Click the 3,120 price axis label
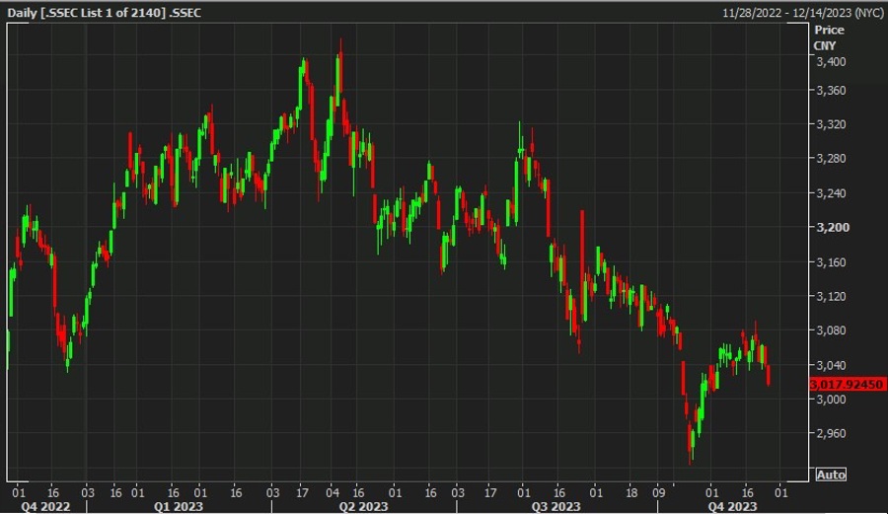The image size is (888, 514). [x=831, y=296]
